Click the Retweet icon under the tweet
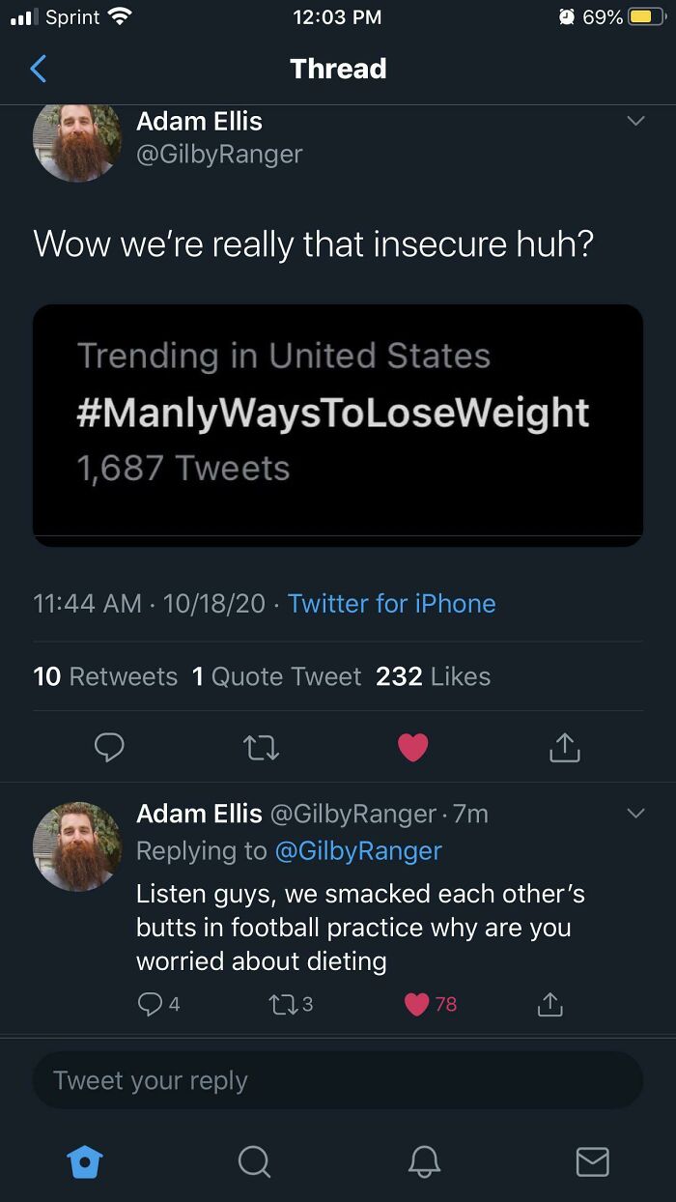The image size is (676, 1202). 262,747
